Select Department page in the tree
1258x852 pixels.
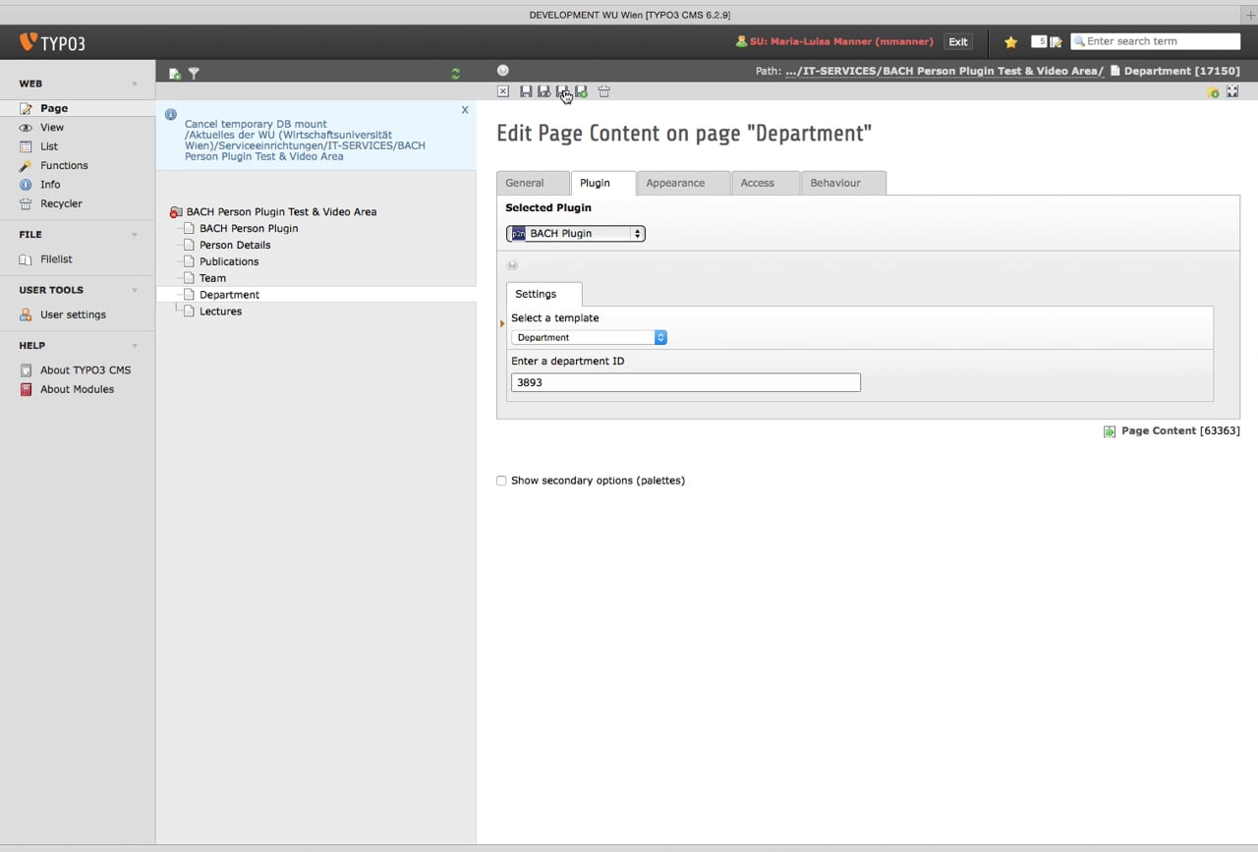(x=229, y=295)
